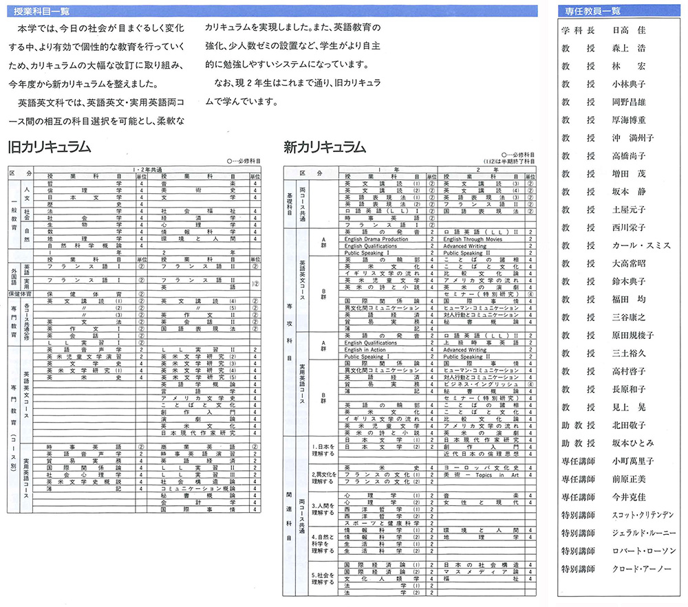This screenshot has height=607, width=688.
Task: Select professor 三谷康之
Action: pos(629,318)
